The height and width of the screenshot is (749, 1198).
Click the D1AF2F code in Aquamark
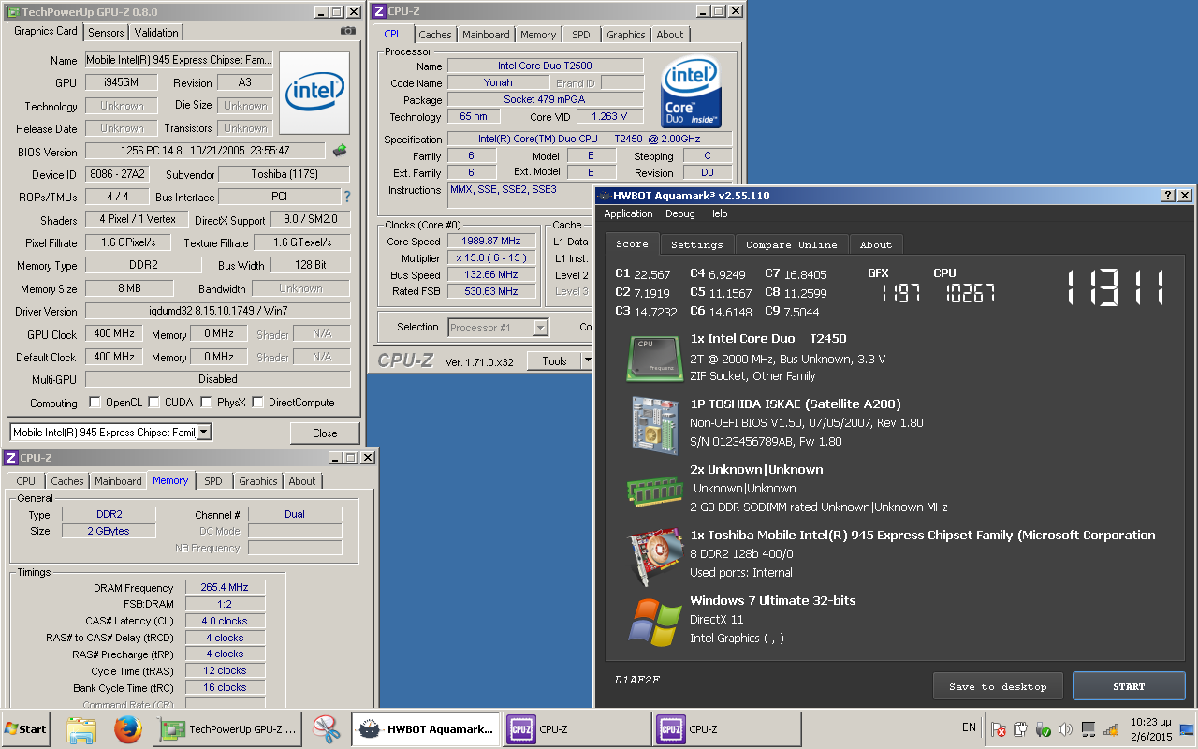637,680
